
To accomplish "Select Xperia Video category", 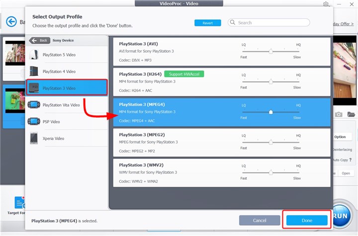I will 67,138.
